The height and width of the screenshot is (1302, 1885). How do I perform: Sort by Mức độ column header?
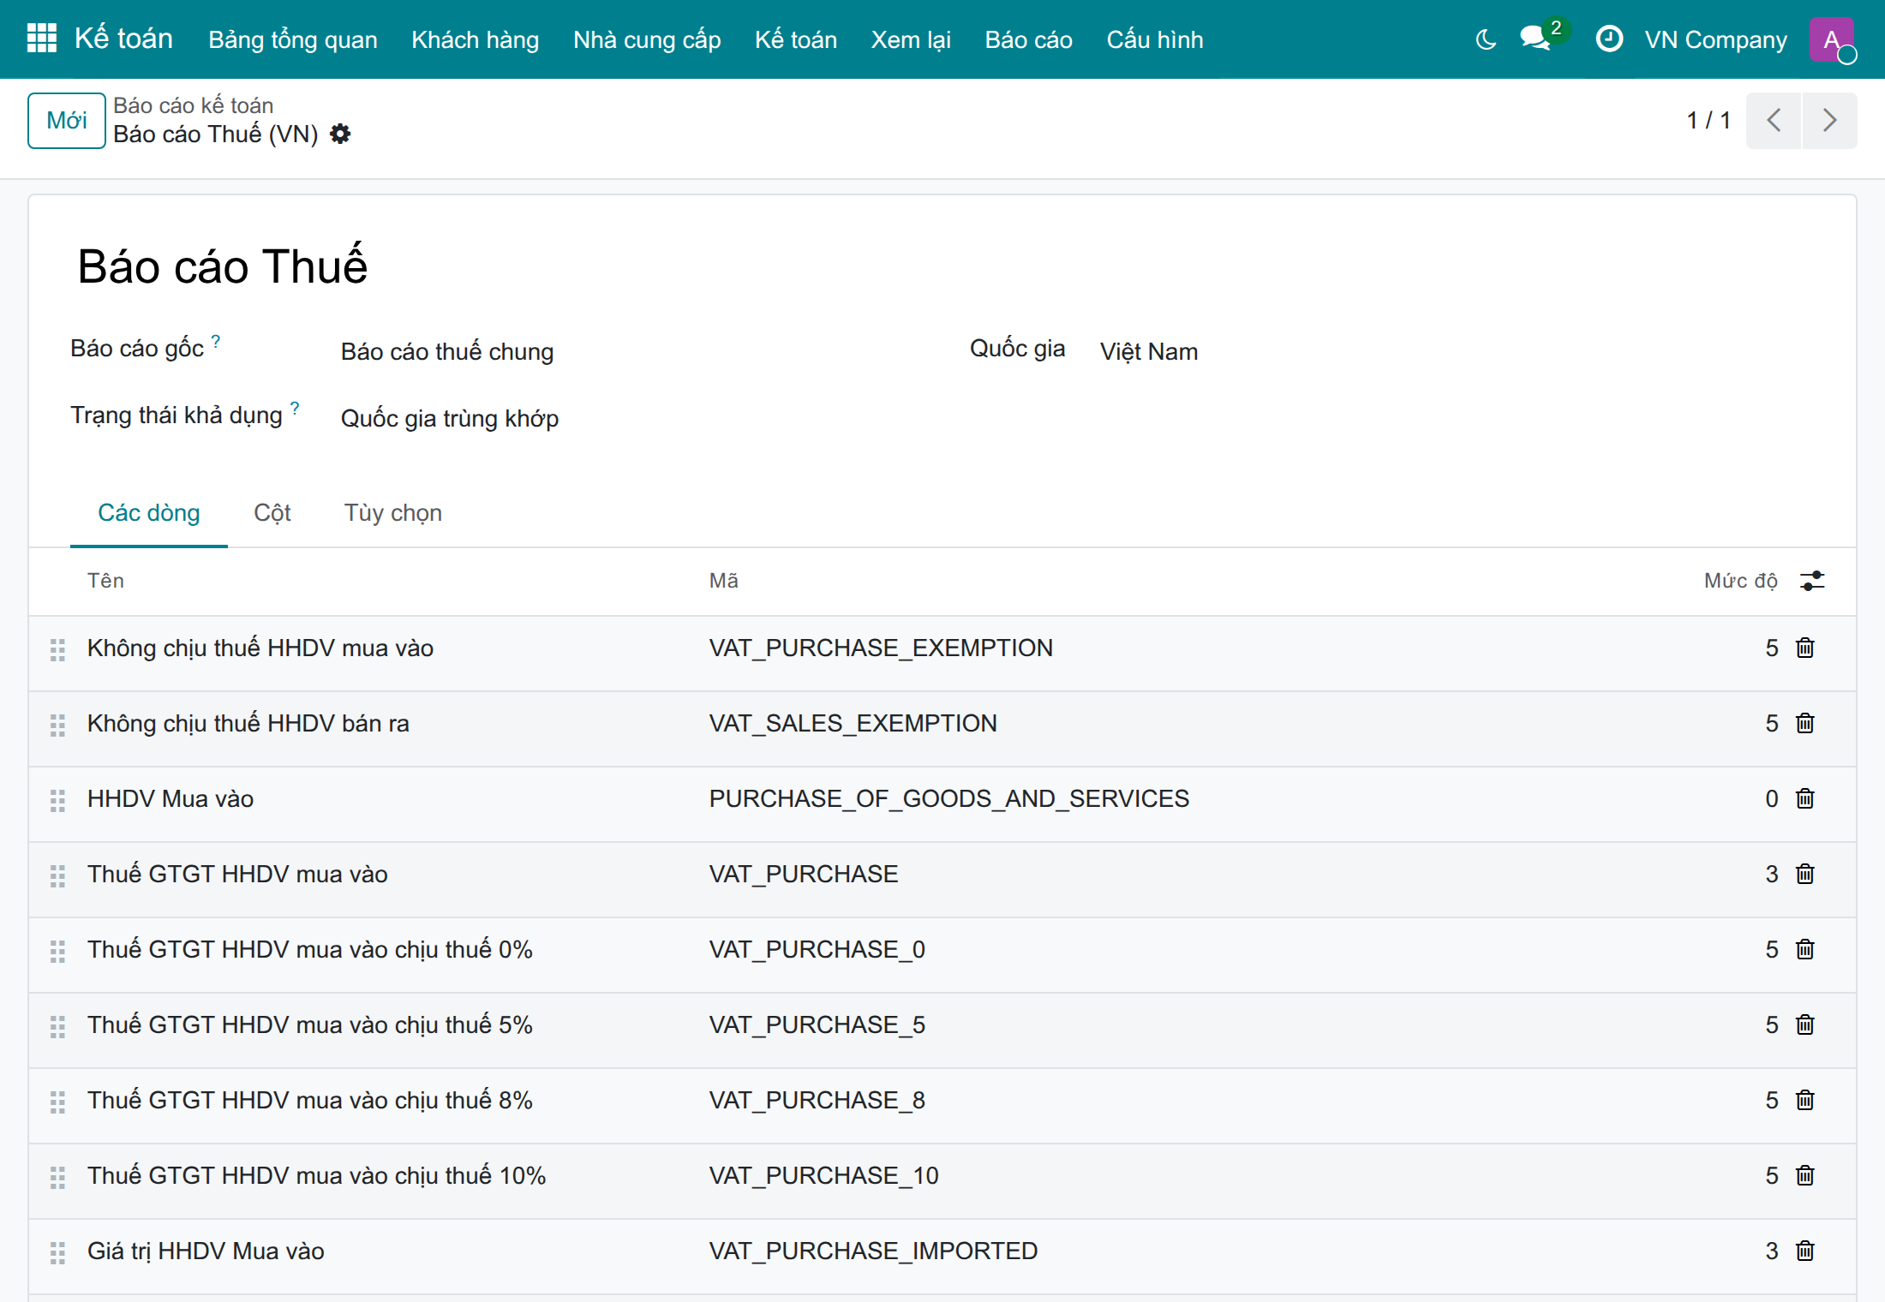(x=1740, y=581)
